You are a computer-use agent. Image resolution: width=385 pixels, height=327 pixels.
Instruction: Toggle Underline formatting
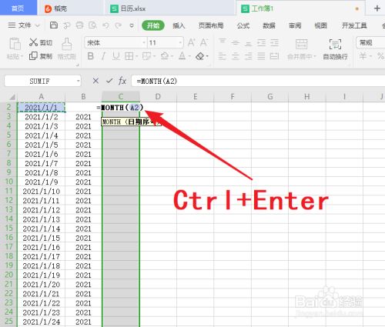tap(116, 56)
